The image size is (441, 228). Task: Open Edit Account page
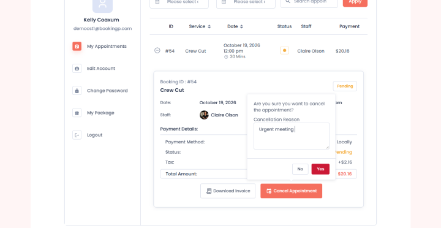pos(101,69)
